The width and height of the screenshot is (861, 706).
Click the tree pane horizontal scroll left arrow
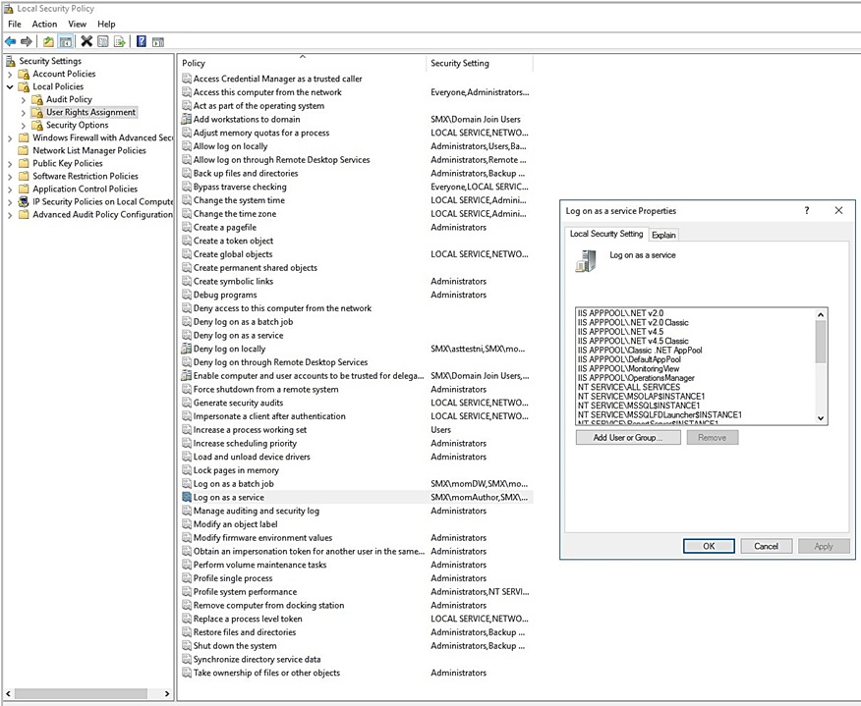click(x=8, y=694)
